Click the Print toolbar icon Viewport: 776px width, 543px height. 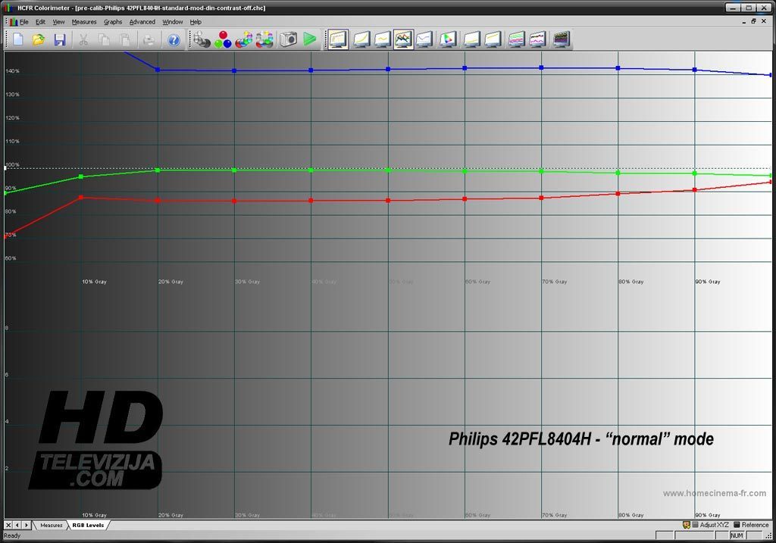[149, 39]
